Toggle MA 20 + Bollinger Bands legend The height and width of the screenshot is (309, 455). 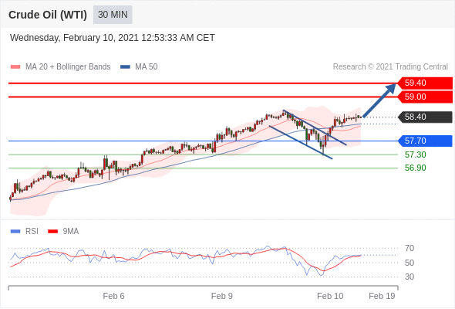60,67
